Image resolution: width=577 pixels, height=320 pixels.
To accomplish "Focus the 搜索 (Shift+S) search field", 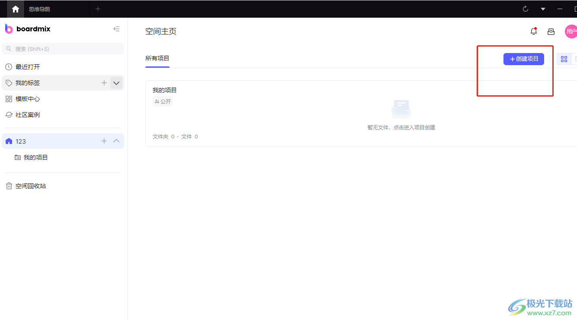I will (x=63, y=49).
